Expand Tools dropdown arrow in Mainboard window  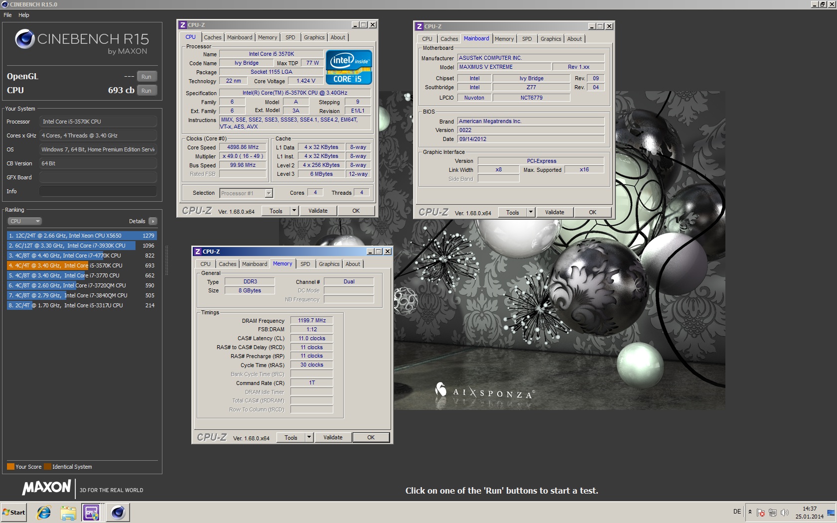pos(531,212)
